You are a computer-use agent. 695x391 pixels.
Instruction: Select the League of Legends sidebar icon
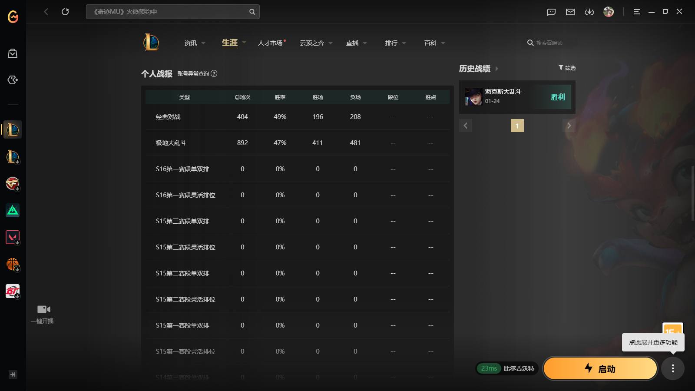tap(13, 129)
